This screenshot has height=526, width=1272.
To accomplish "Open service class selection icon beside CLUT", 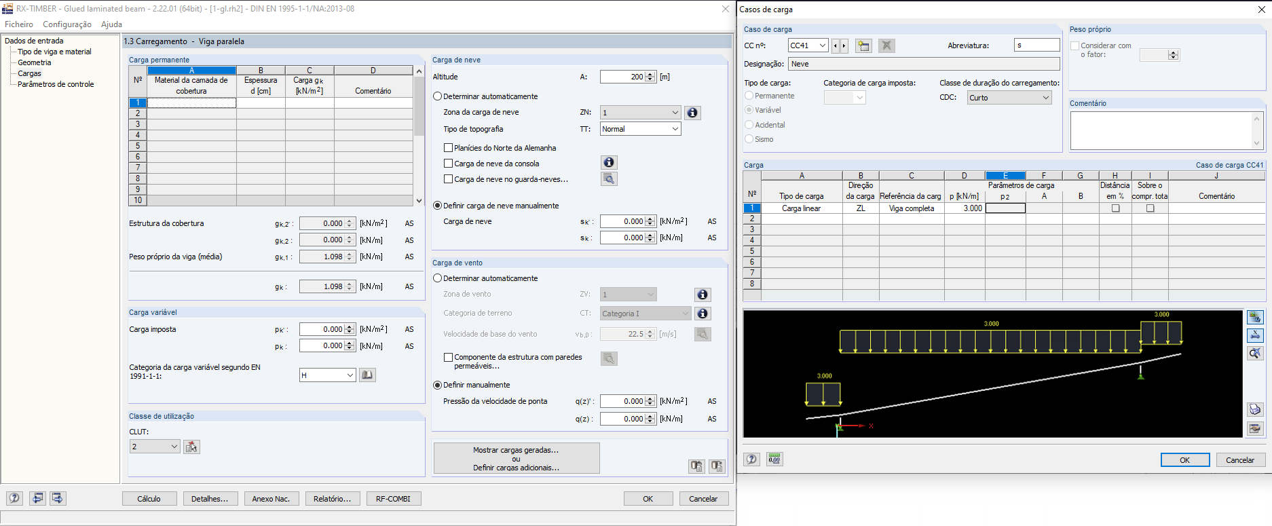I will coord(191,447).
